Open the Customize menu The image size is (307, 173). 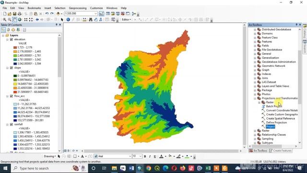[96, 8]
